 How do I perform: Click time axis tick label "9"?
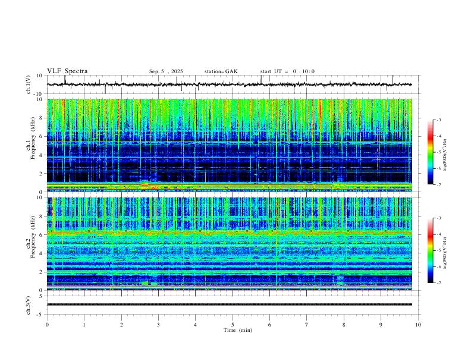pos(381,325)
